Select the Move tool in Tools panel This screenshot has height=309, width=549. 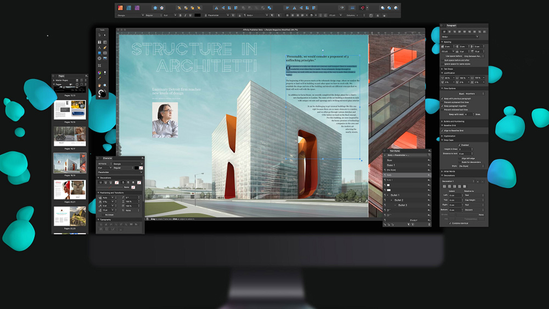pos(99,35)
